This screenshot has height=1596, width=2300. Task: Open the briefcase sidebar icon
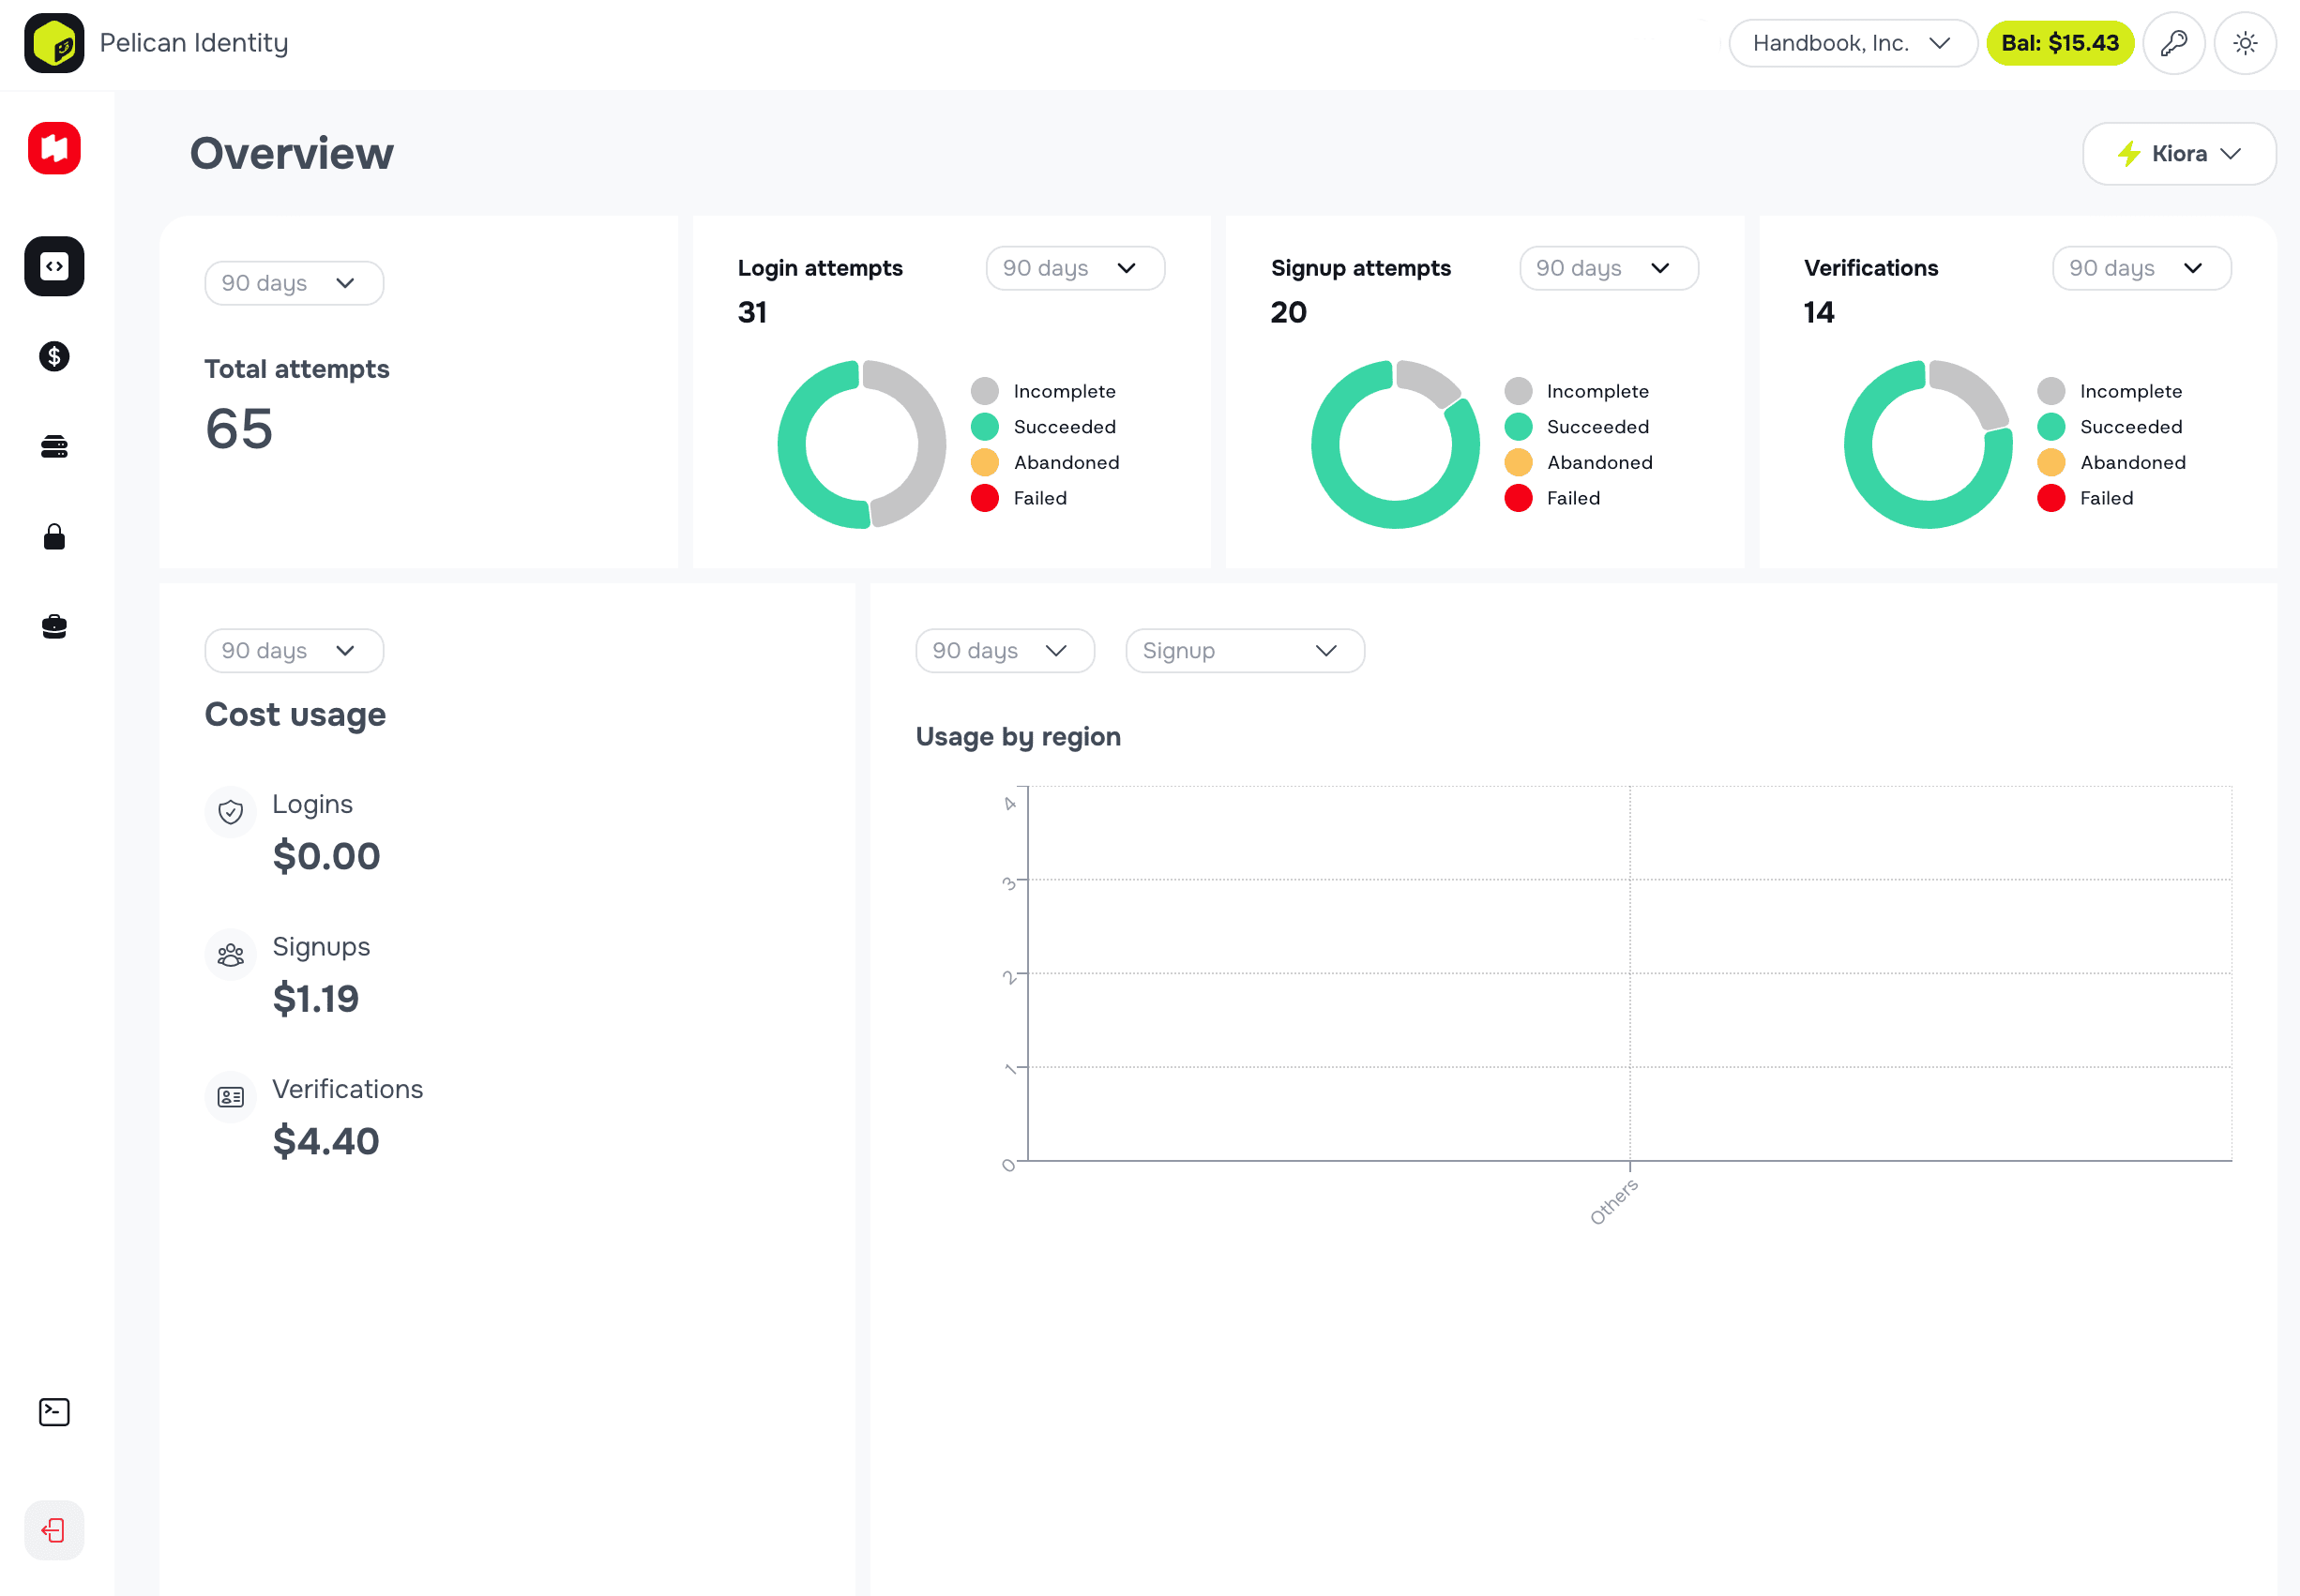pyautogui.click(x=54, y=627)
